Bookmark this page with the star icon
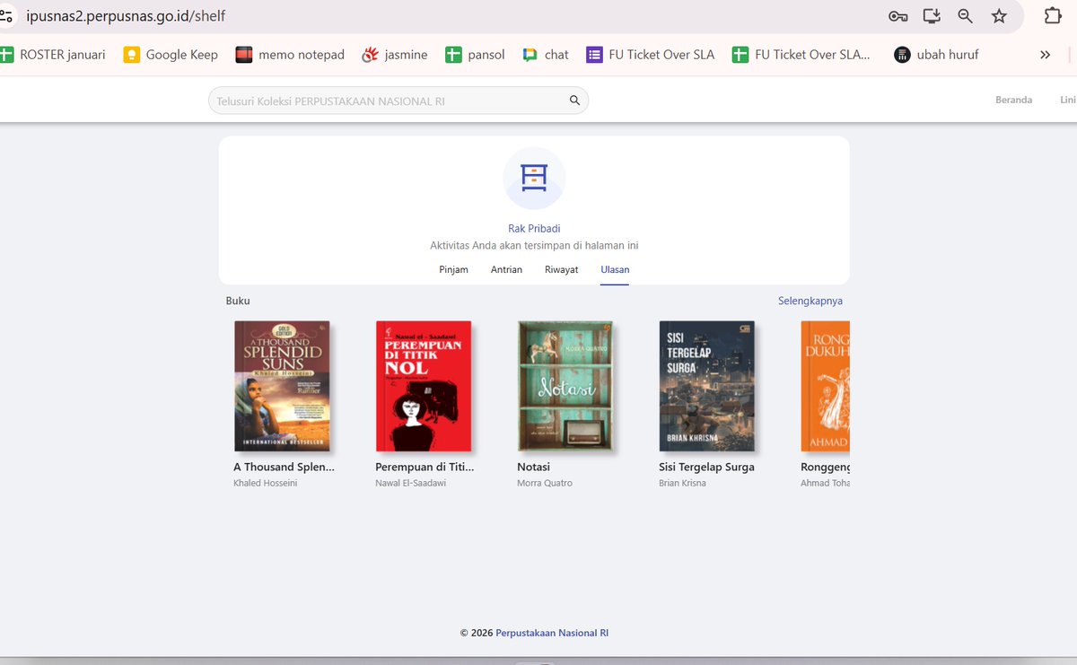 [x=999, y=16]
